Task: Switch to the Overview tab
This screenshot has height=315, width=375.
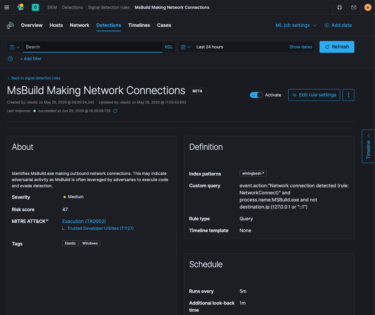Action: pyautogui.click(x=32, y=25)
